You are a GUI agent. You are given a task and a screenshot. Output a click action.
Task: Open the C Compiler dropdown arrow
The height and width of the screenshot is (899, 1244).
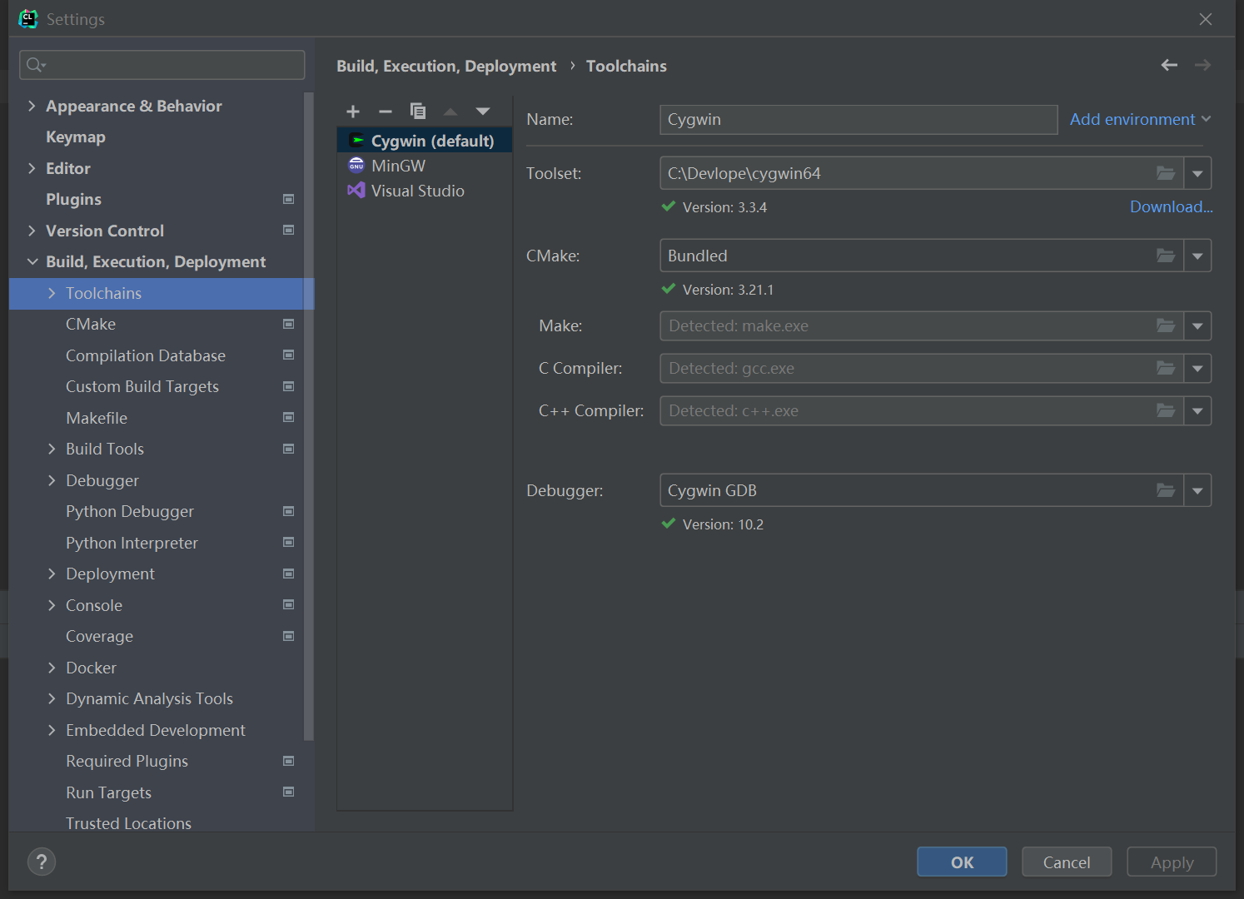pyautogui.click(x=1197, y=368)
